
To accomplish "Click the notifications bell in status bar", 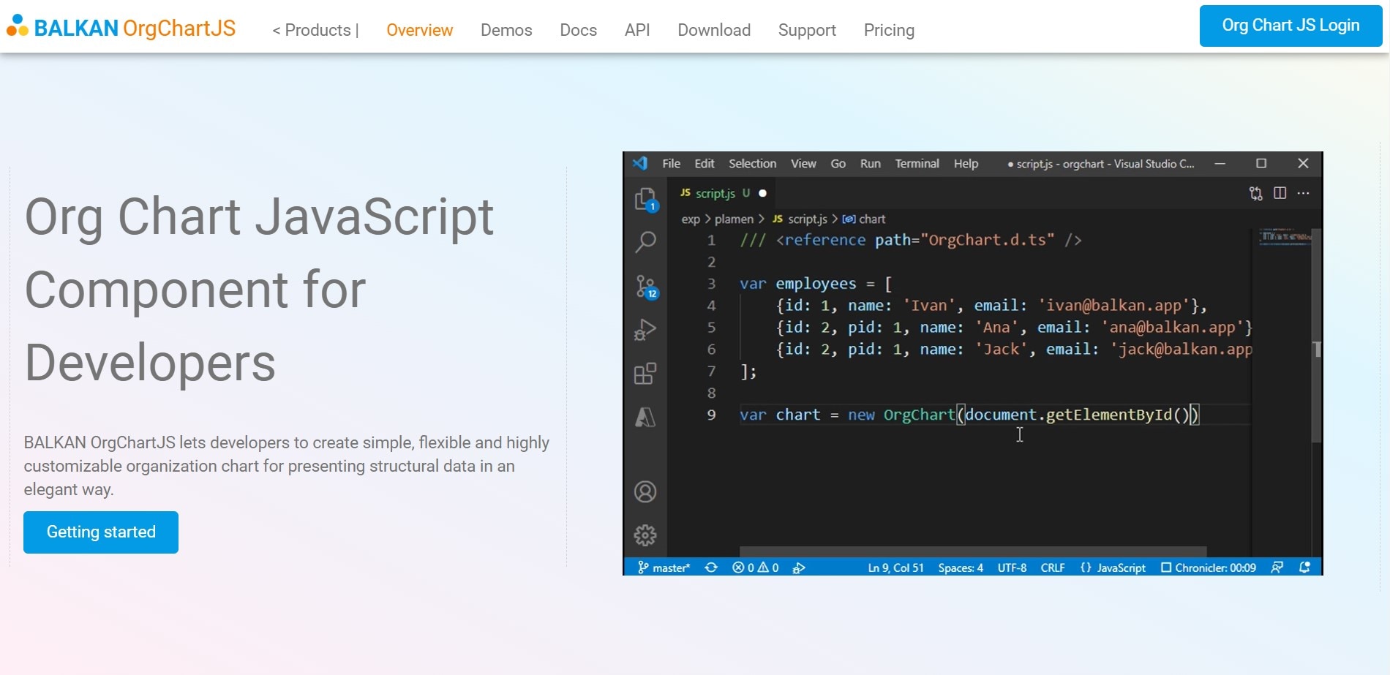I will (1304, 567).
